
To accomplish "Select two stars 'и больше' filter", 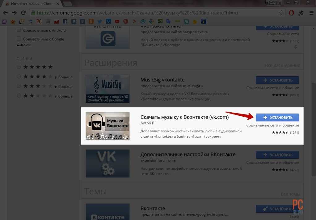I will tap(19, 96).
